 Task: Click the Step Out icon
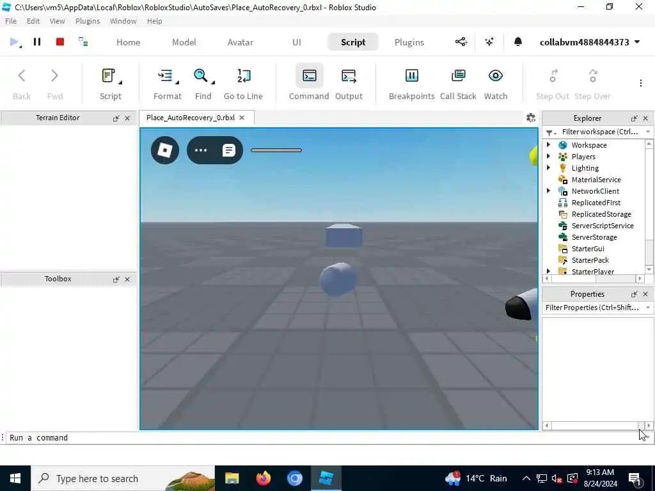(553, 76)
